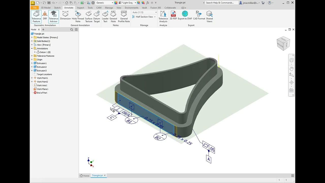The width and height of the screenshot is (325, 183).
Task: Select the Datum Target tool
Action: 97,17
